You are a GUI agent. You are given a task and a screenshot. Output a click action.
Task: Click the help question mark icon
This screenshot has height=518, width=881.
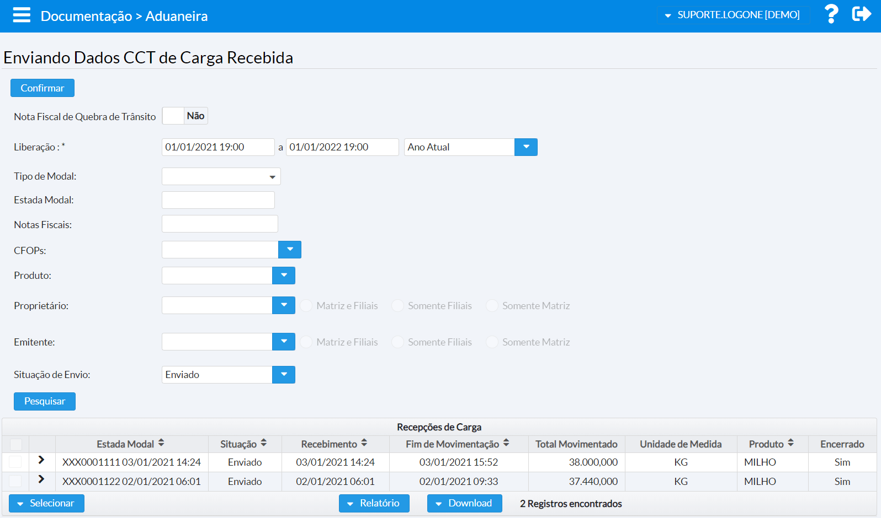(x=831, y=14)
